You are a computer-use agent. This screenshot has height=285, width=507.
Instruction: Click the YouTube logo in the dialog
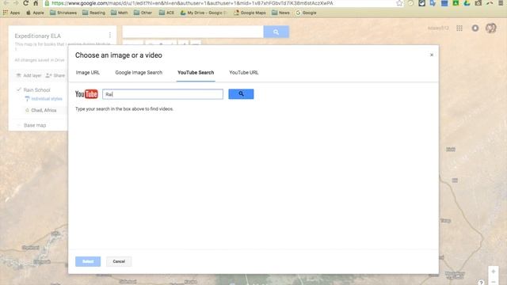[86, 94]
